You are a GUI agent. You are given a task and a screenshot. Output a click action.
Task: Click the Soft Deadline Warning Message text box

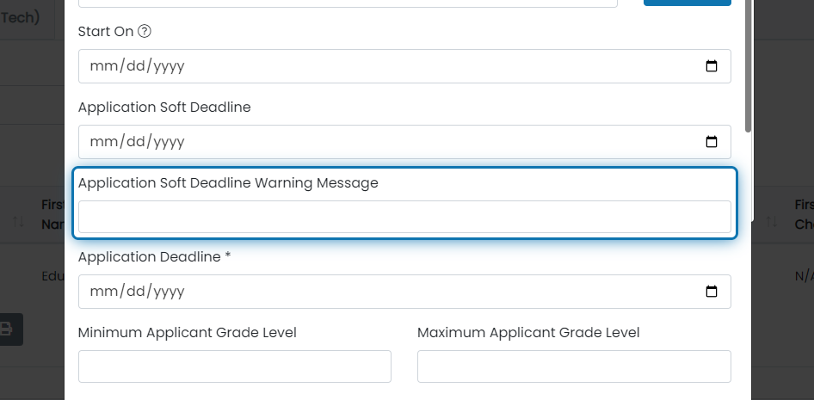[x=404, y=217]
